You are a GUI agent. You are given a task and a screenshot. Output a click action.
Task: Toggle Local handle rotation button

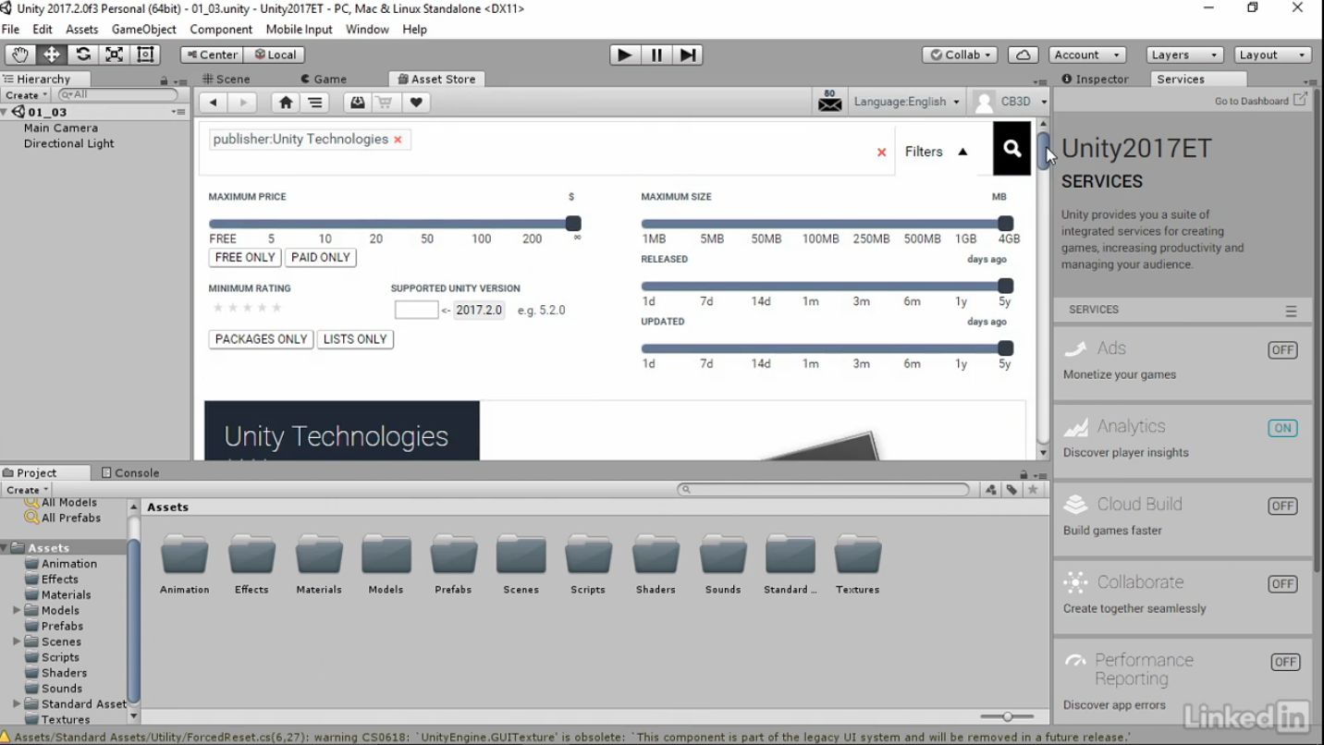click(276, 55)
